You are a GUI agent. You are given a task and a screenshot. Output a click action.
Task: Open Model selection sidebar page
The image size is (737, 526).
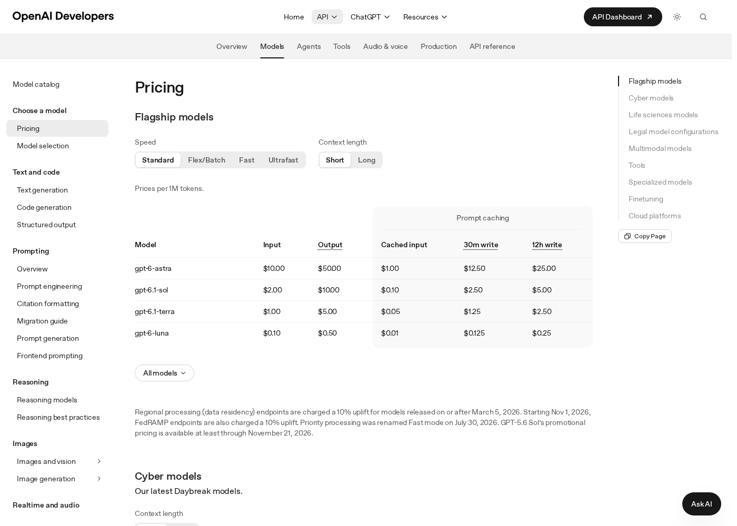click(57, 146)
